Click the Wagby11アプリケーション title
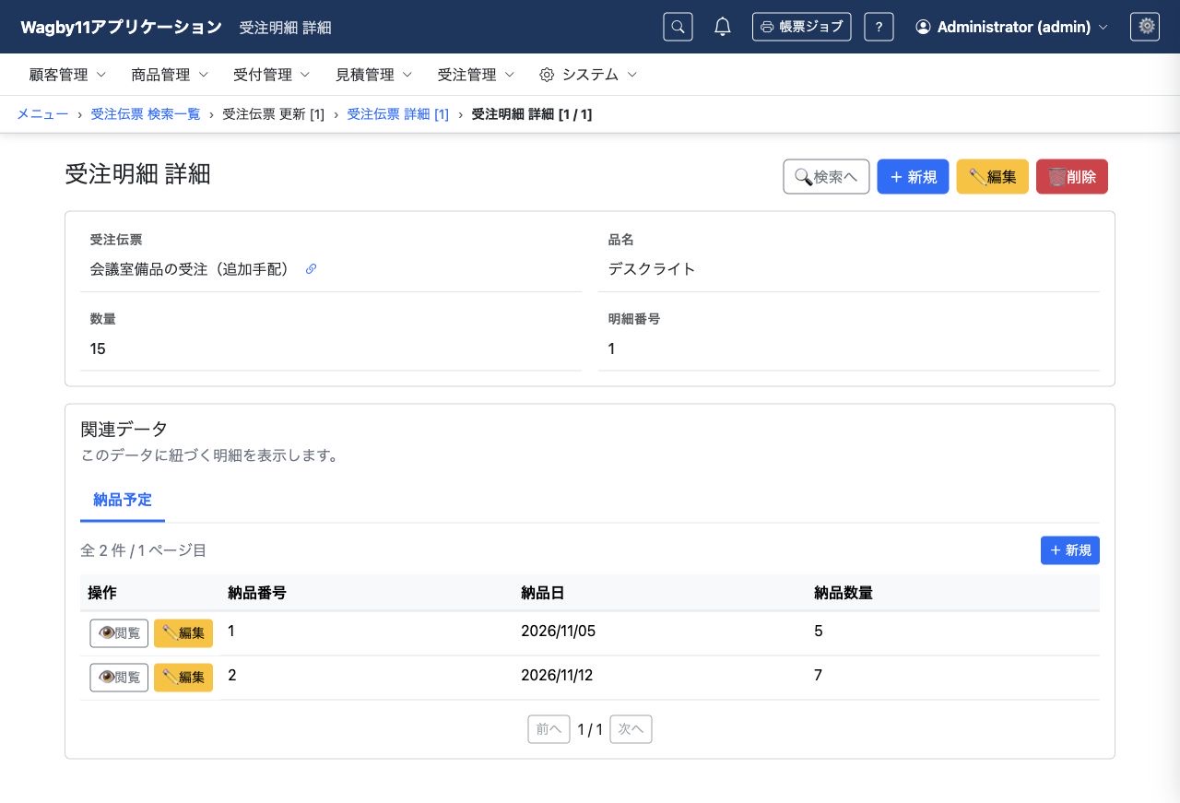Viewport: 1180px width, 803px height. click(x=121, y=27)
